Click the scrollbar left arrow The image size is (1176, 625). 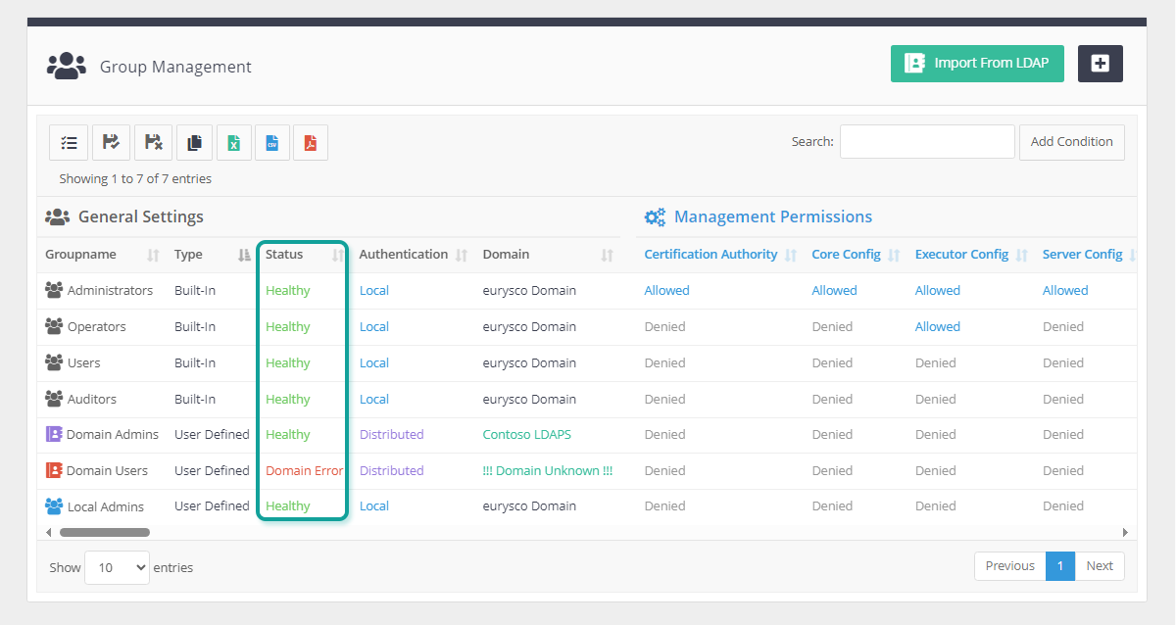49,532
